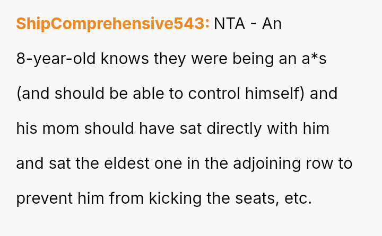The image size is (382, 236).
Task: Click the trailing "etc." text
Action: pos(299,198)
